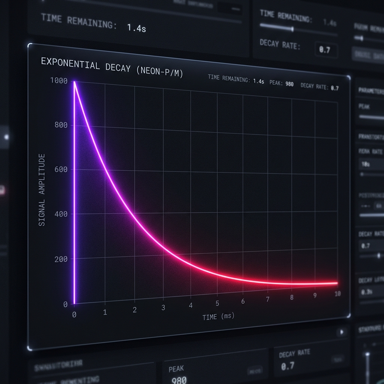Screen dimensions: 384x384
Task: Click the x-axis tick label 10
Action: click(337, 294)
